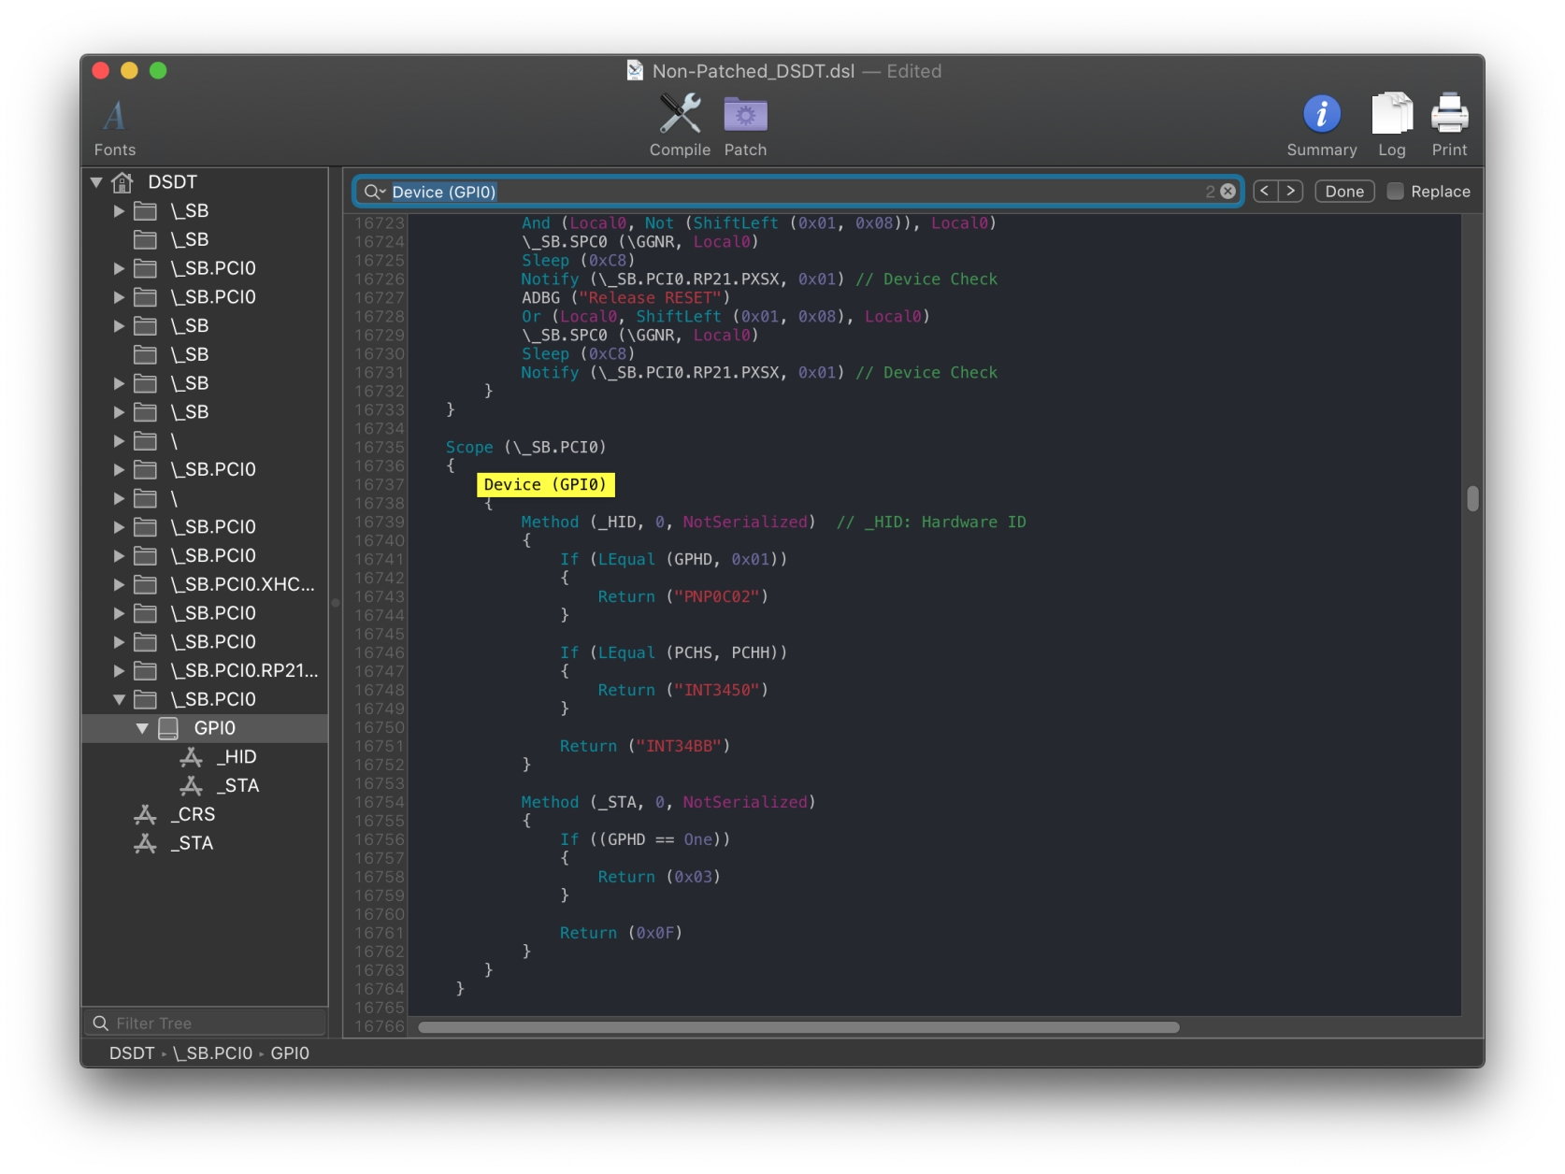Select the _HID method in tree
1565x1174 pixels.
(239, 757)
